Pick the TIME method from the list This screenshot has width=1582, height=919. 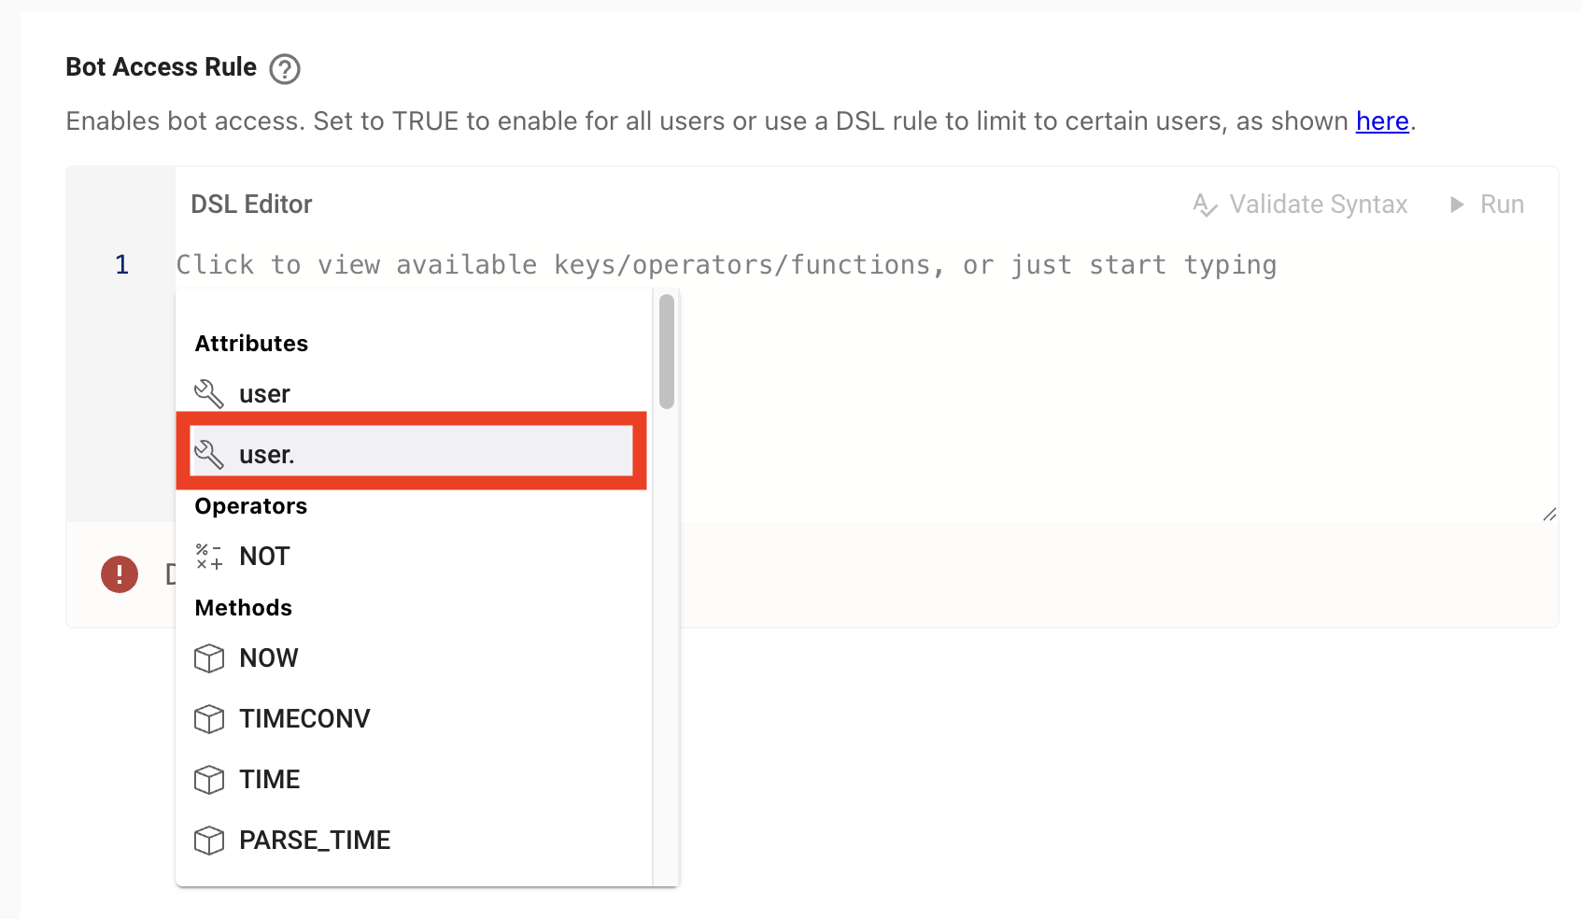click(270, 780)
